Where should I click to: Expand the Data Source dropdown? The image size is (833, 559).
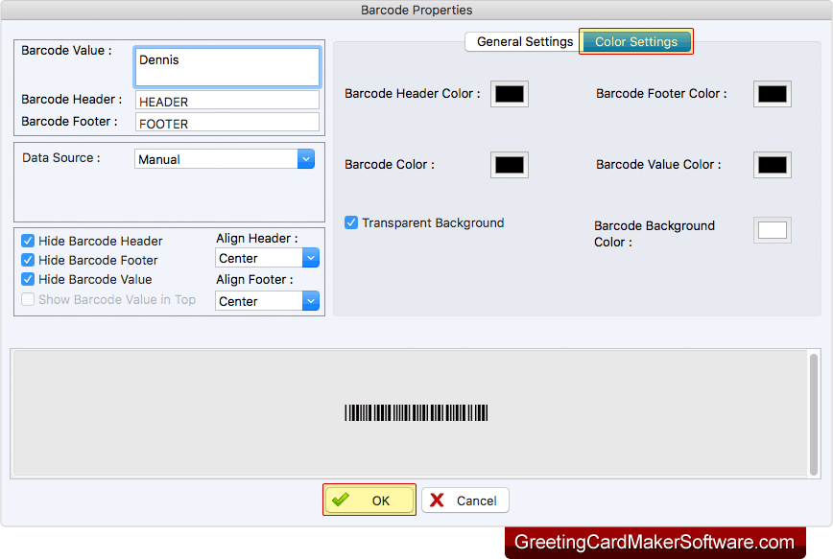click(x=225, y=159)
